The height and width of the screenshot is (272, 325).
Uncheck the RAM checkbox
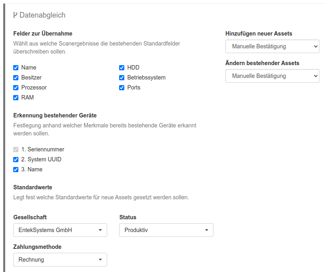click(x=16, y=97)
